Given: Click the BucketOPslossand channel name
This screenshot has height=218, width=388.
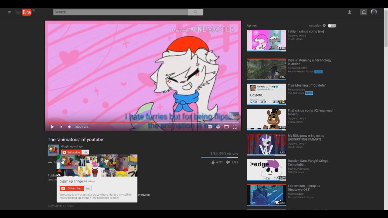Looking at the screenshot, I should (299, 169).
